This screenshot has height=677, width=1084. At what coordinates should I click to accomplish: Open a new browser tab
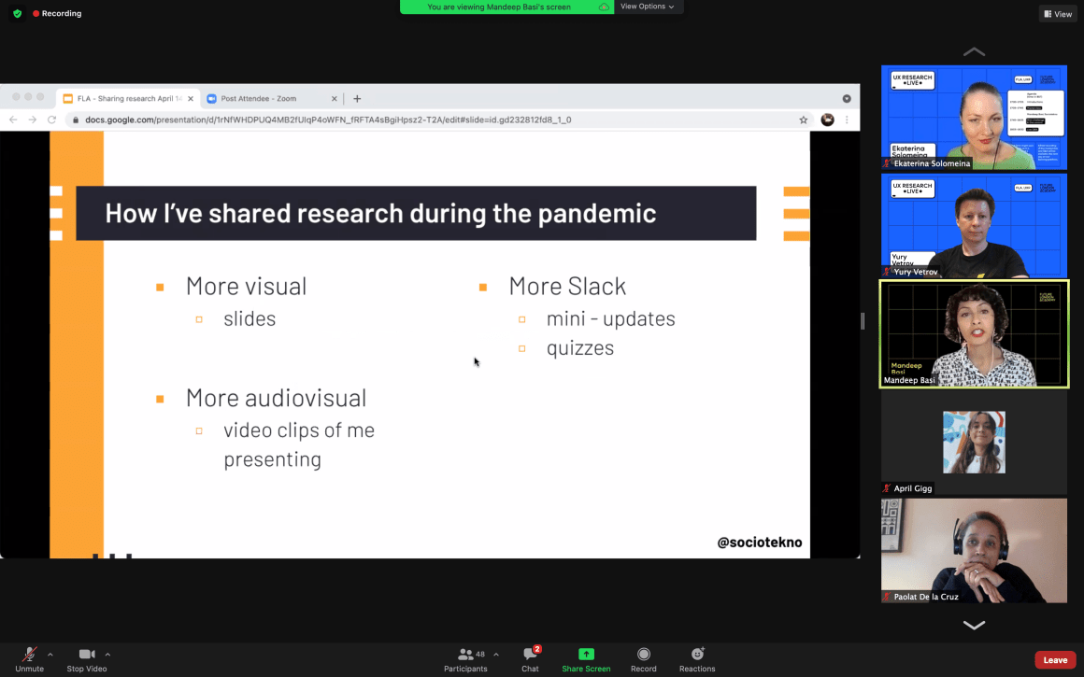pos(357,99)
